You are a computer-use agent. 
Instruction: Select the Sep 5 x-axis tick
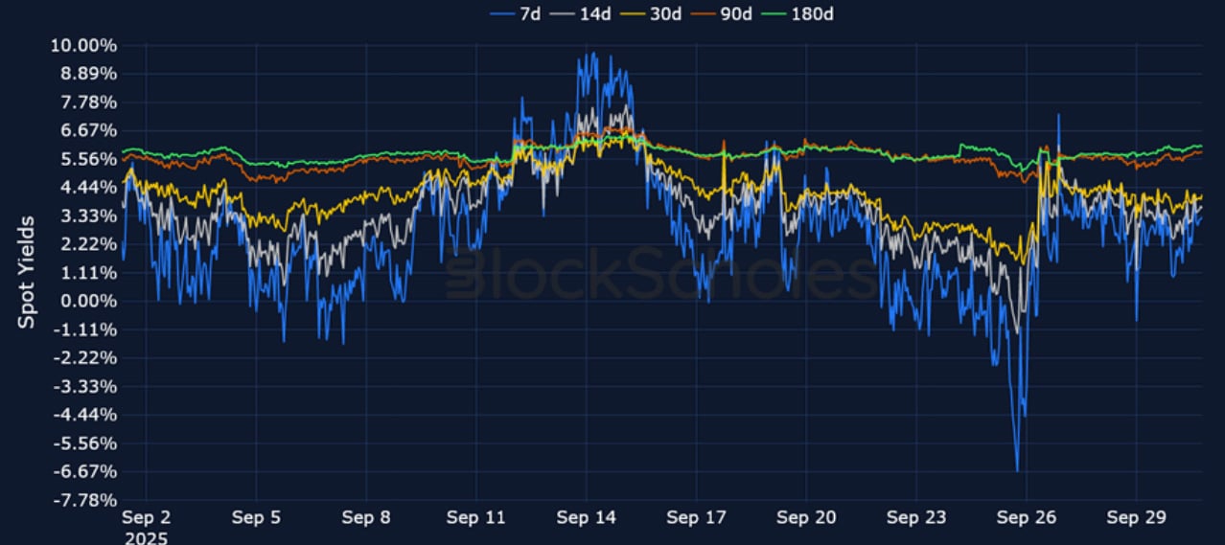[x=257, y=518]
